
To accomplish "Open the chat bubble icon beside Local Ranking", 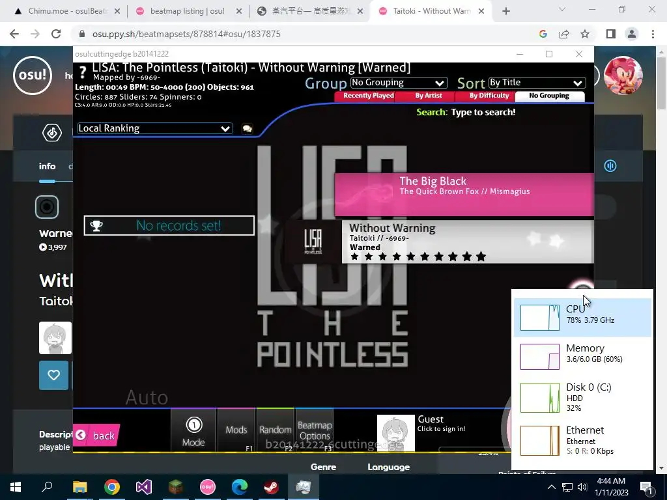I will pos(247,128).
